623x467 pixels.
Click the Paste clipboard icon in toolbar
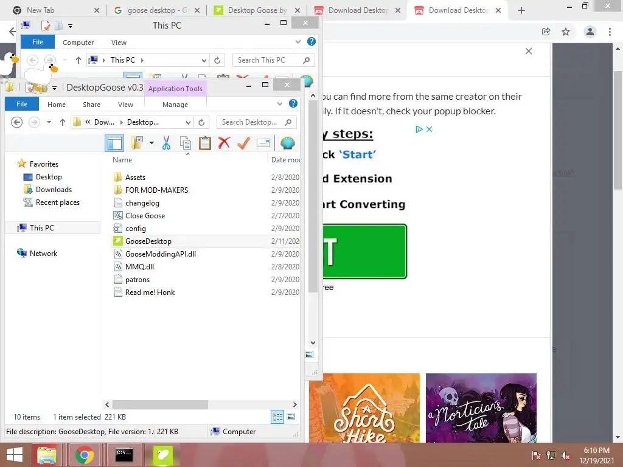click(204, 143)
